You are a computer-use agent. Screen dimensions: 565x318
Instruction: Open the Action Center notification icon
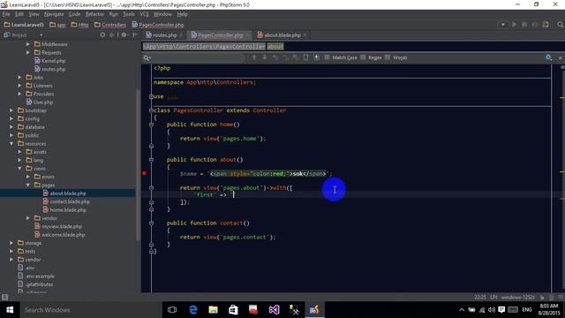click(501, 310)
